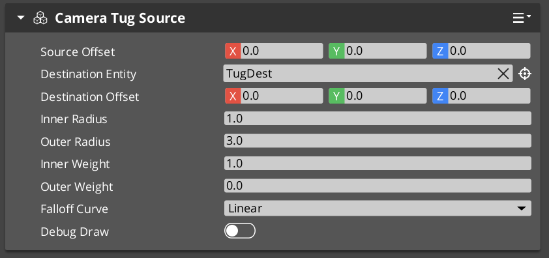549x258 pixels.
Task: Click the Camera Tug Source component cube icon
Action: pyautogui.click(x=40, y=18)
